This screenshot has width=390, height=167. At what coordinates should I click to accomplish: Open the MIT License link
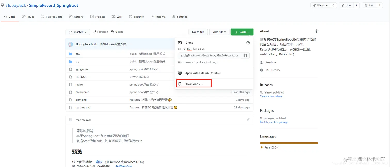(x=273, y=70)
